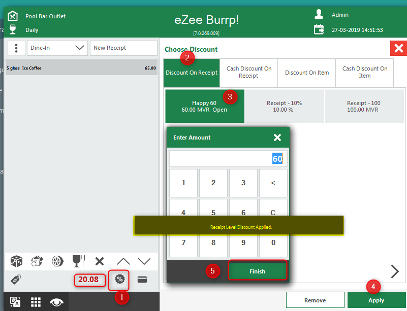This screenshot has width=407, height=311.
Task: Choose the Receipt - 10% discount tile
Action: click(284, 106)
